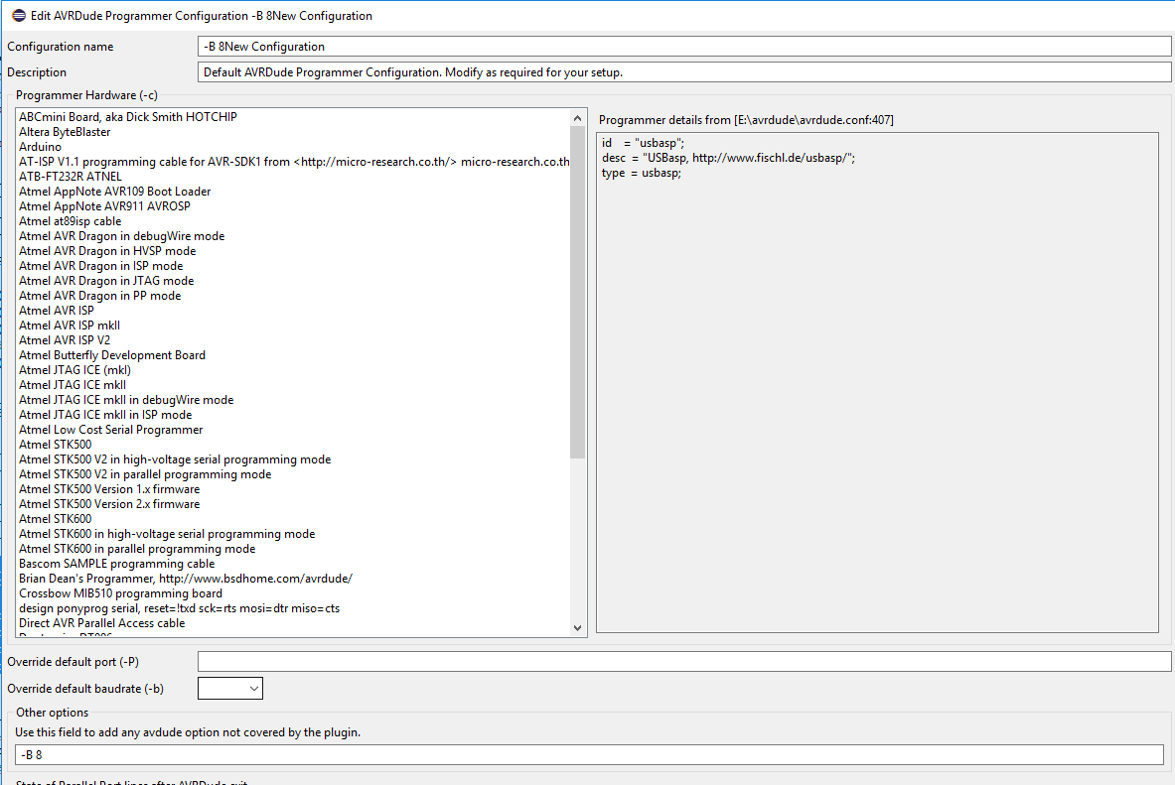Click the programmer list scroll up arrow
Viewport: 1175px width, 785px height.
click(577, 118)
